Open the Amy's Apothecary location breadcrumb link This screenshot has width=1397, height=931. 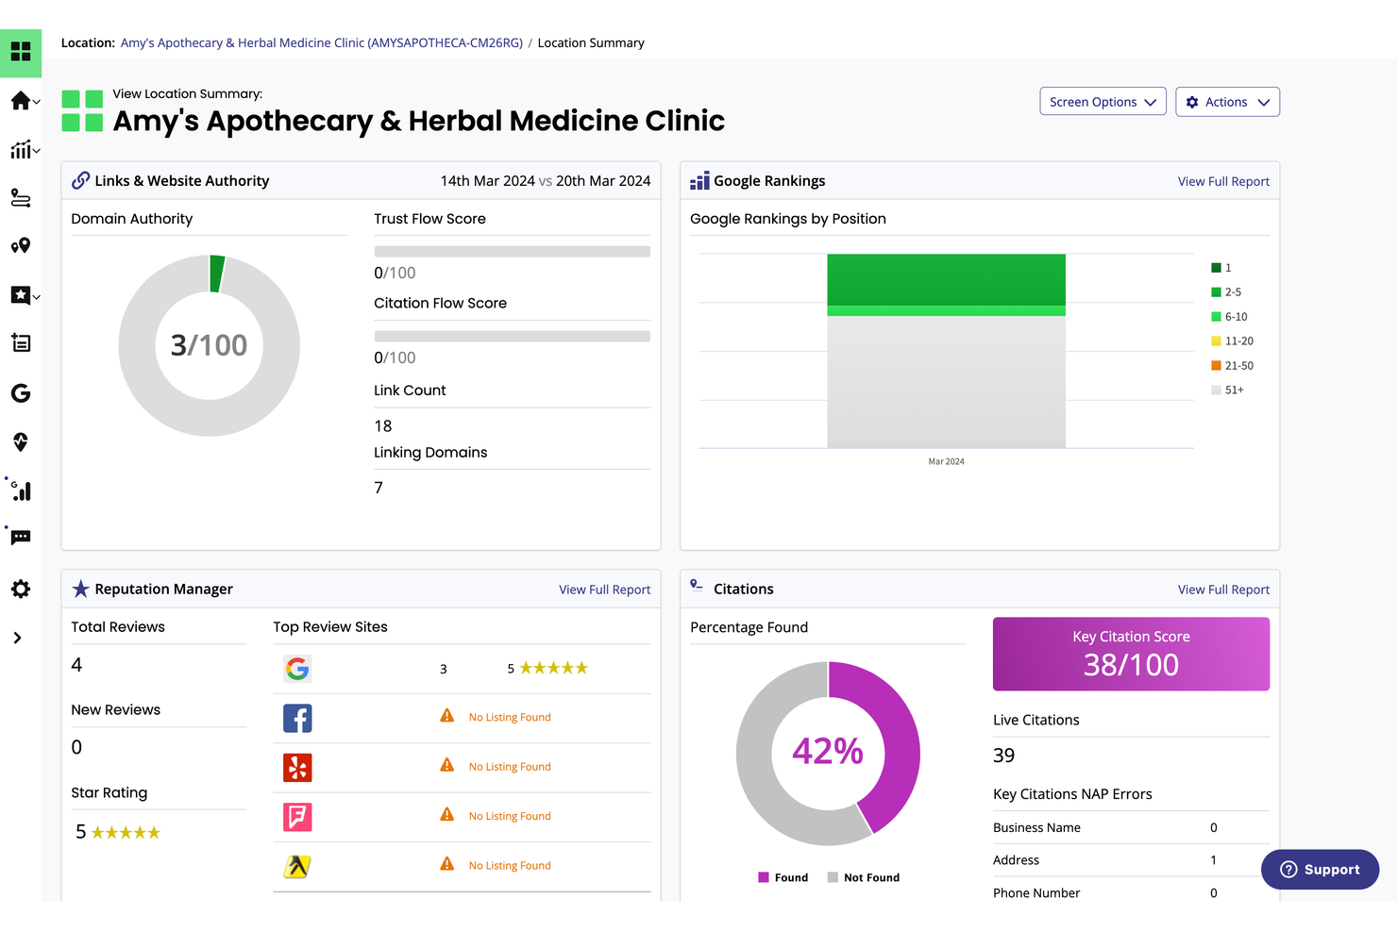point(321,42)
